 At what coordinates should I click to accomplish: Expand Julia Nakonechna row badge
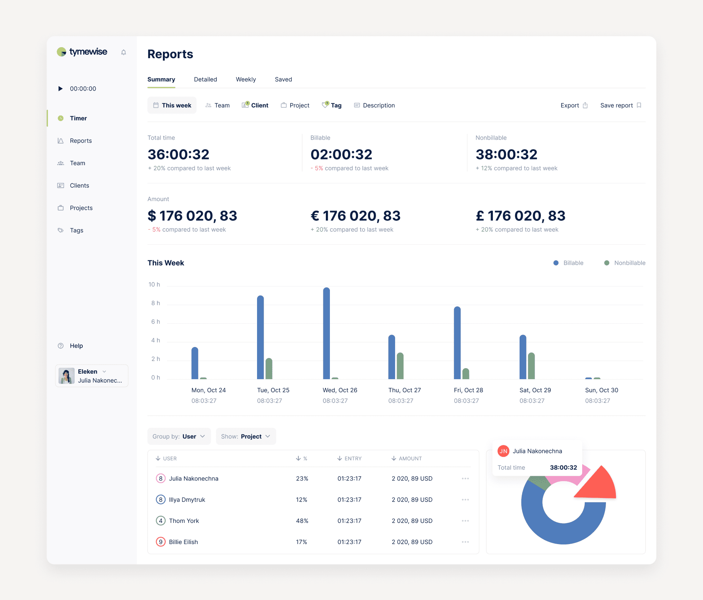(161, 479)
